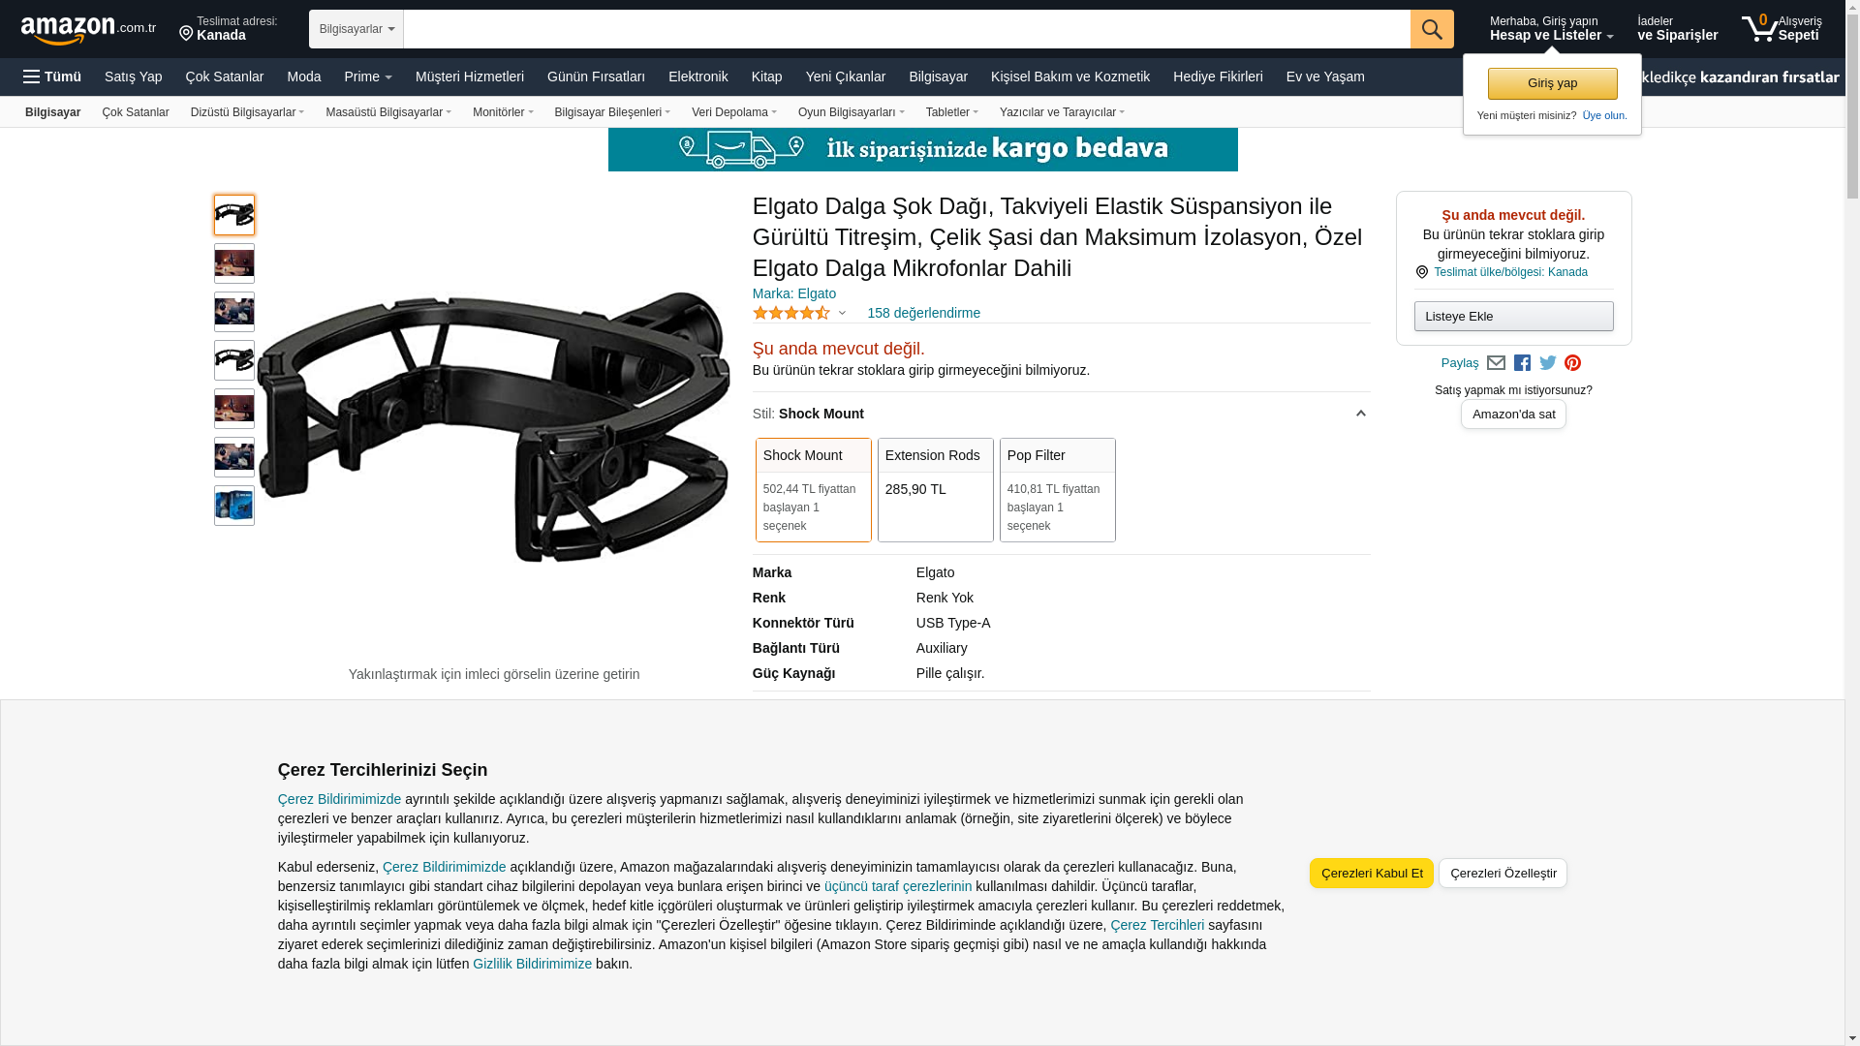
Task: Open the 158 değerlendirme reviews link
Action: pos(923,313)
